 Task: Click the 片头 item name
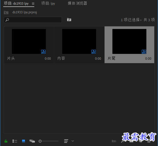[x=11, y=59]
